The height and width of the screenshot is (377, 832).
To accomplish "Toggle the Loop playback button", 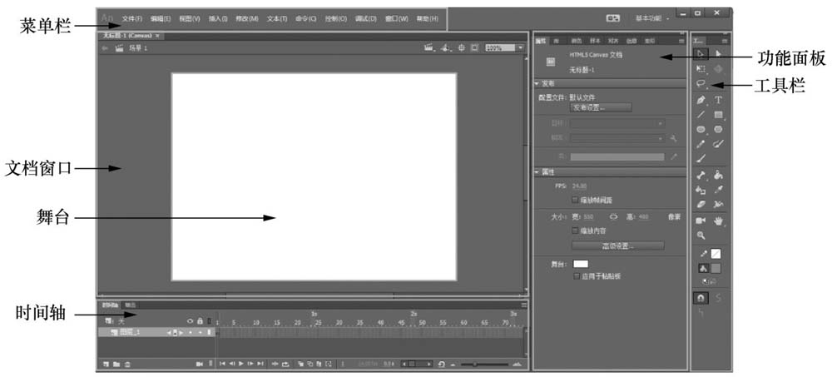I will point(286,365).
